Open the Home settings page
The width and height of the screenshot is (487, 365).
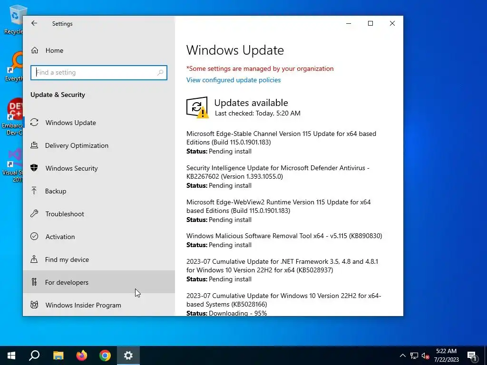pos(99,50)
